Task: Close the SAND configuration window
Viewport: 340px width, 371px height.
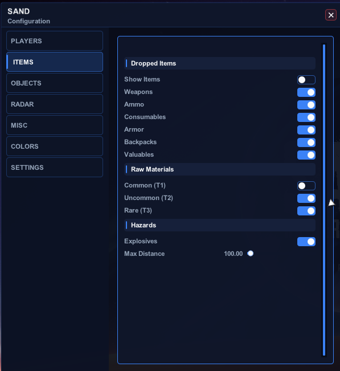Action: pos(331,15)
